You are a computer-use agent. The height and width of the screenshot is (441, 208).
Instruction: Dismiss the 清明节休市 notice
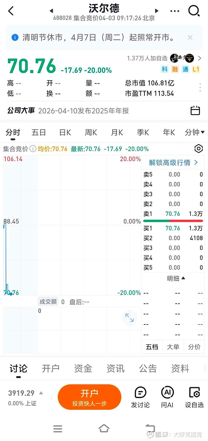point(190,37)
